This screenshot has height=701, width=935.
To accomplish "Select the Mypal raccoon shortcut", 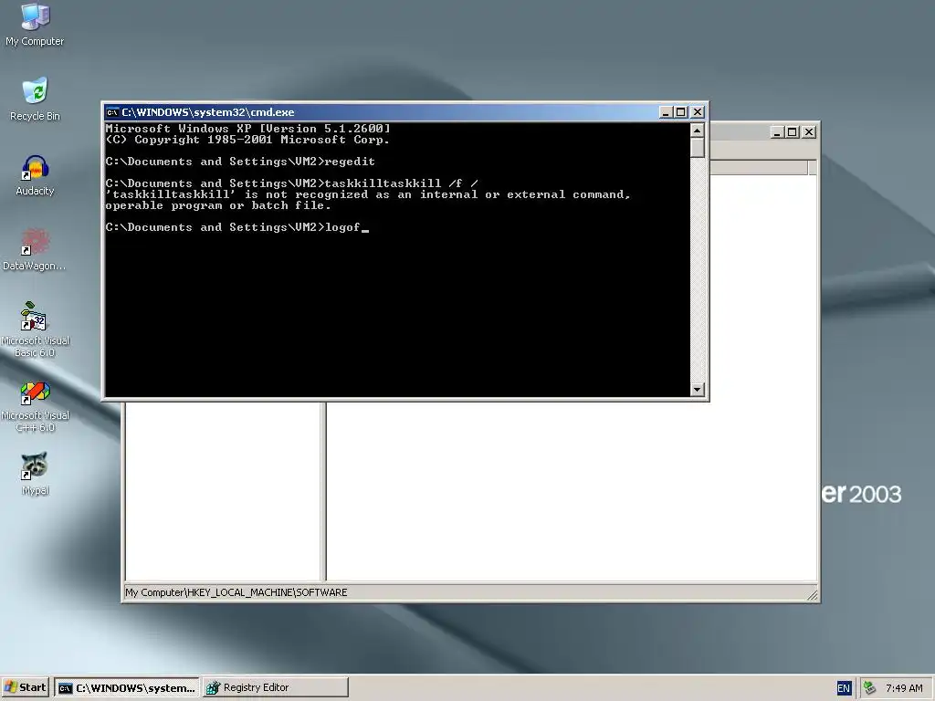I will point(35,474).
